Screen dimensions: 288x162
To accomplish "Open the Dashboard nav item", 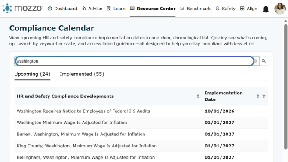I will pyautogui.click(x=62, y=9).
